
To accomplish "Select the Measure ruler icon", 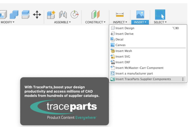I will point(120,14).
